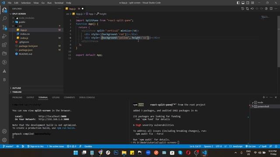Open index.js in the explorer tree

pos(24,38)
